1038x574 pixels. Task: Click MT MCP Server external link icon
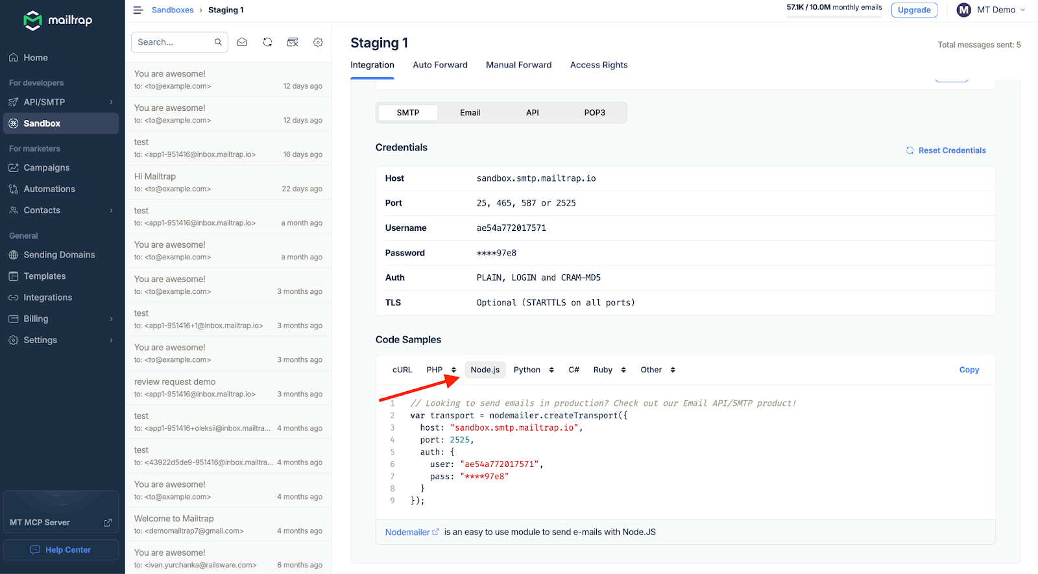[108, 522]
